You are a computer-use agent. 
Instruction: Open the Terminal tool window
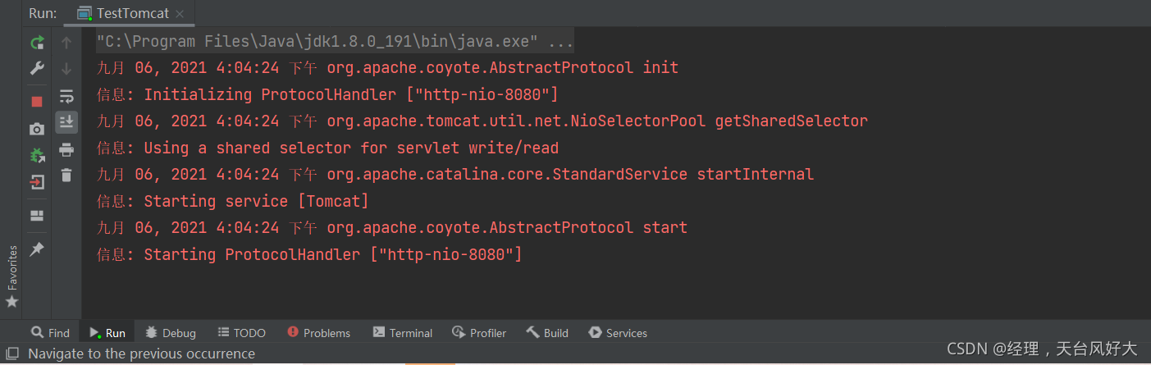[x=402, y=332]
